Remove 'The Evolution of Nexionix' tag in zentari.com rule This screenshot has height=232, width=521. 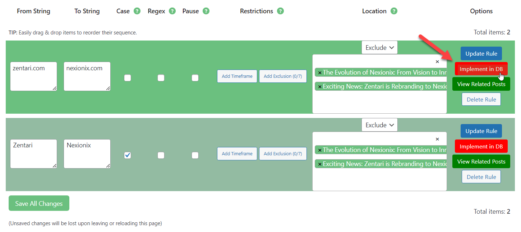(x=320, y=73)
